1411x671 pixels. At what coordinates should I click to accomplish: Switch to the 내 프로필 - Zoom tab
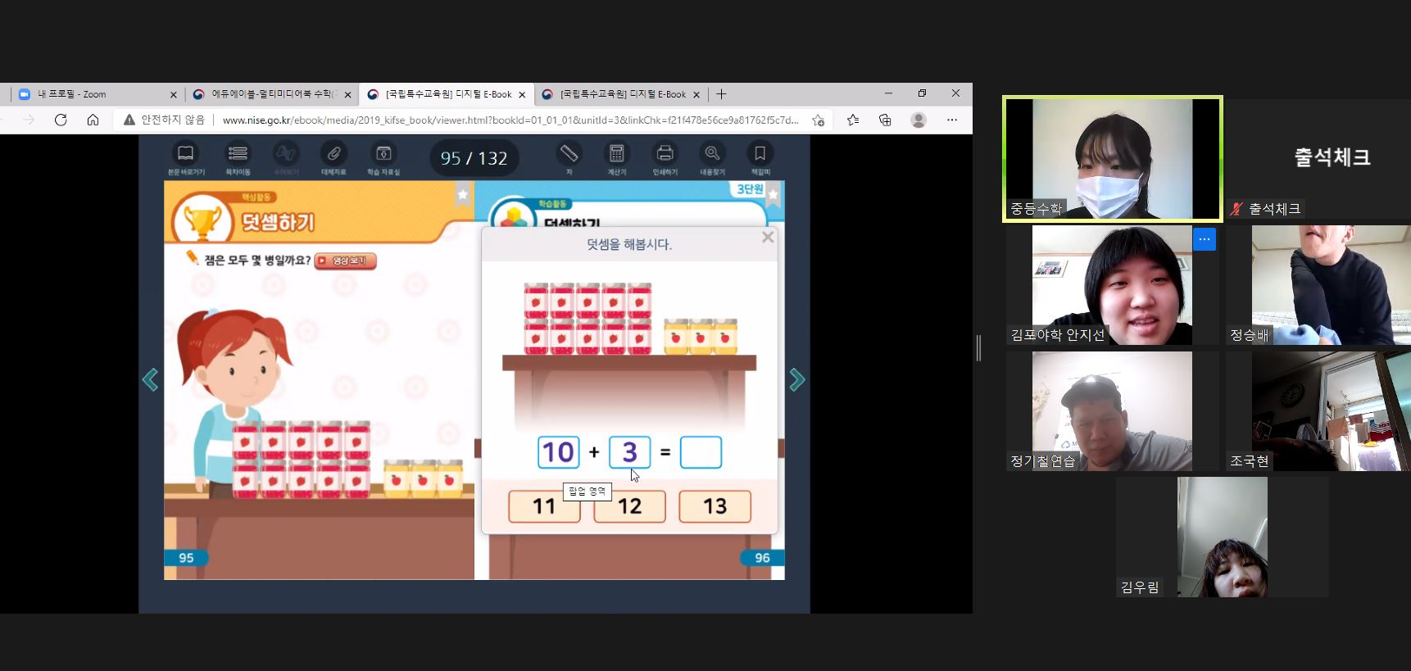click(x=97, y=94)
